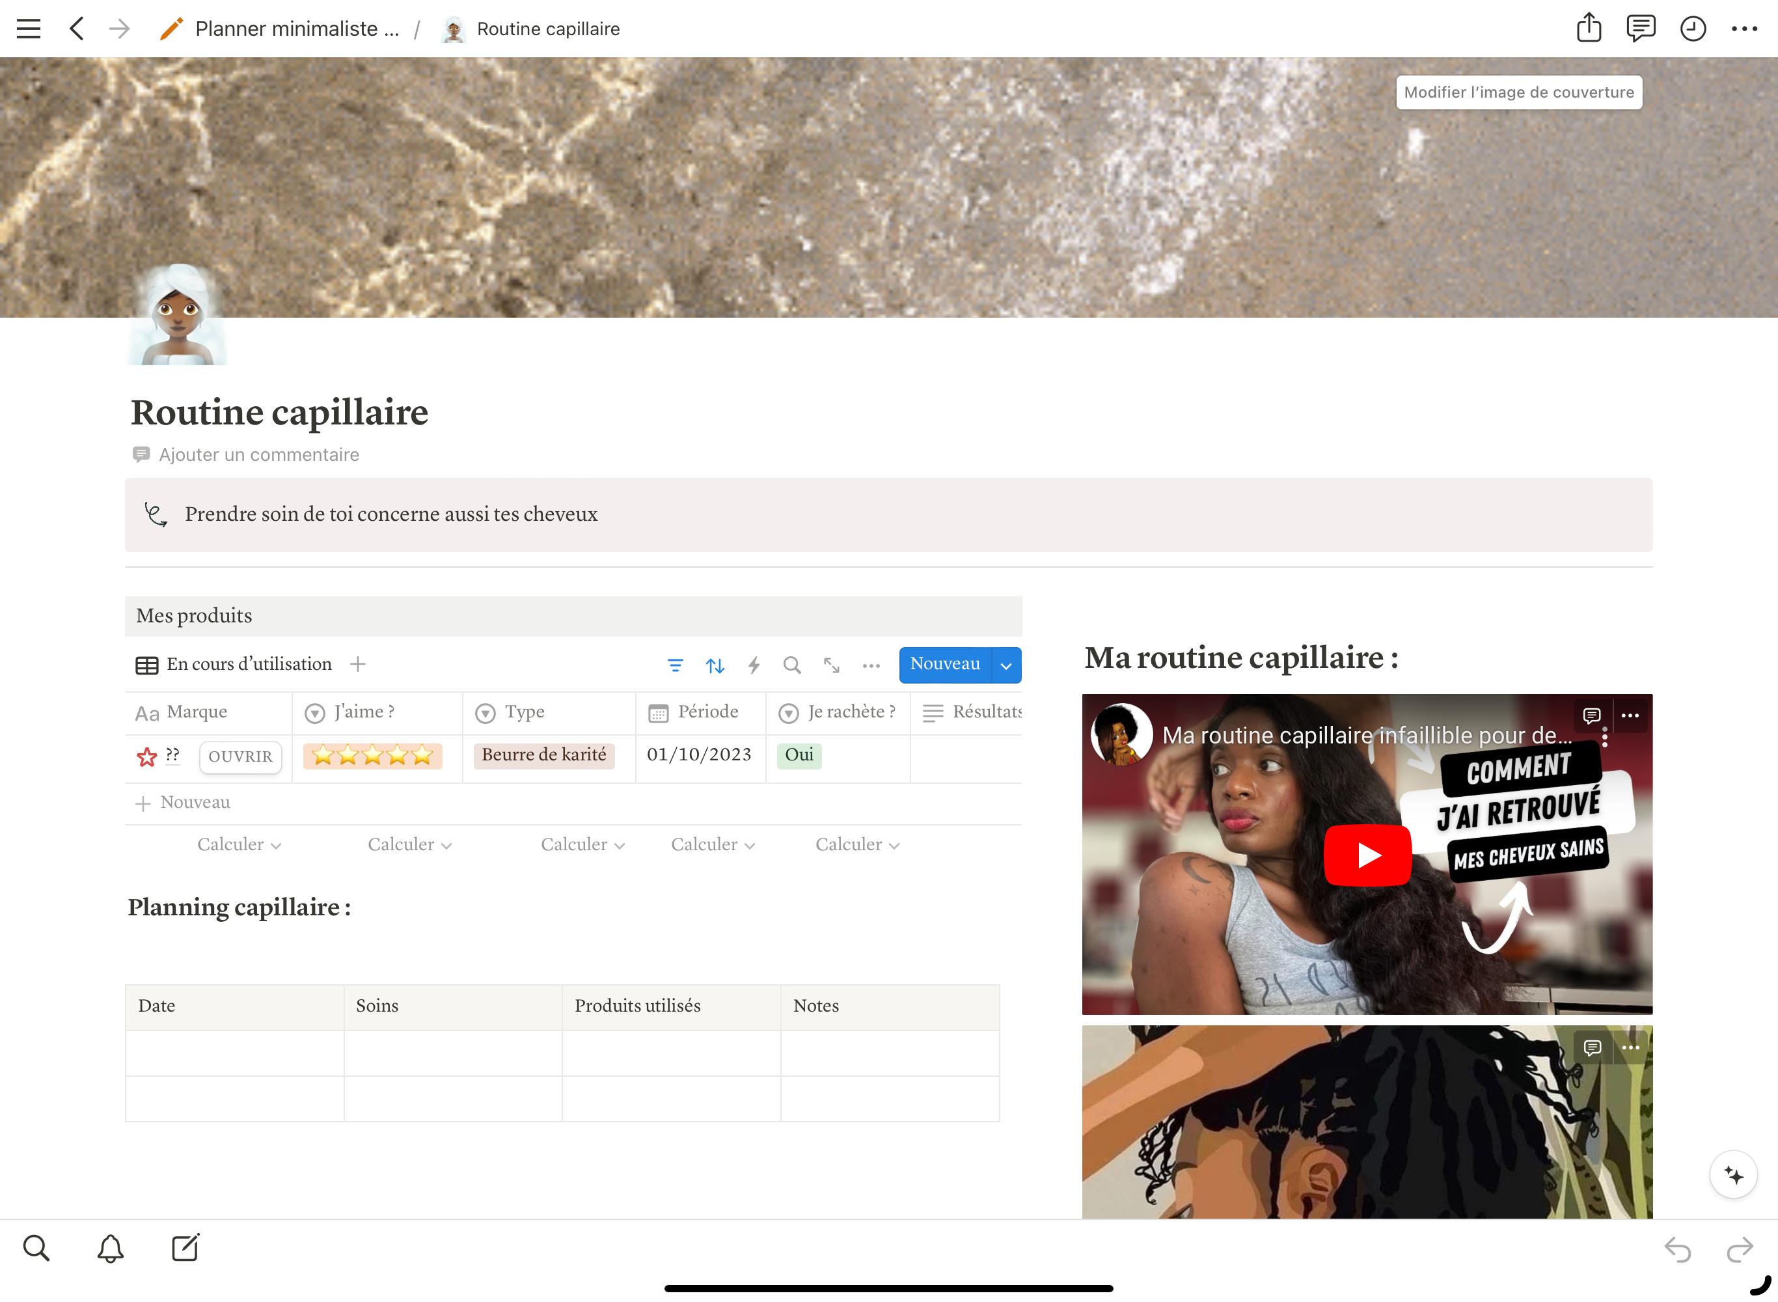Open Routine capillaire breadcrumb
The width and height of the screenshot is (1778, 1302).
tap(532, 29)
